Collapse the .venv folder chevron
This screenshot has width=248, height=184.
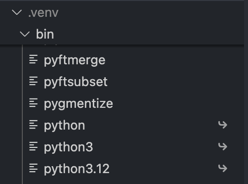click(x=17, y=12)
